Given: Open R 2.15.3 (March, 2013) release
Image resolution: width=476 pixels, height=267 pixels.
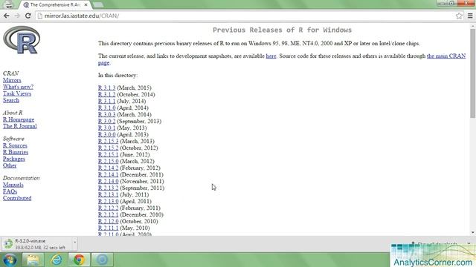Looking at the screenshot, I should coord(108,141).
